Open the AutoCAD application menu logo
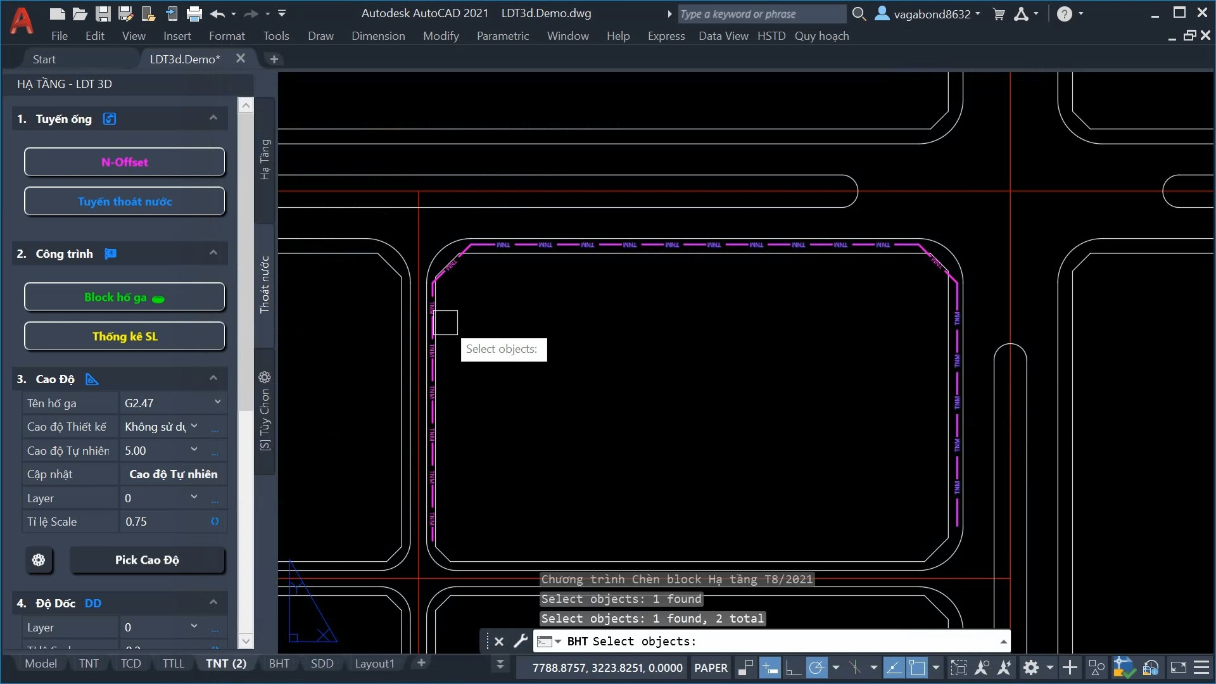 pyautogui.click(x=22, y=20)
